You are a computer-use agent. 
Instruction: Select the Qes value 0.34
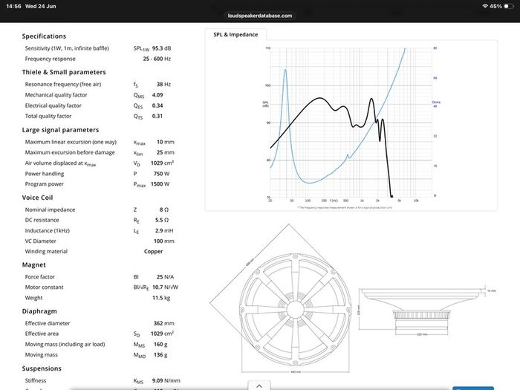pos(157,105)
